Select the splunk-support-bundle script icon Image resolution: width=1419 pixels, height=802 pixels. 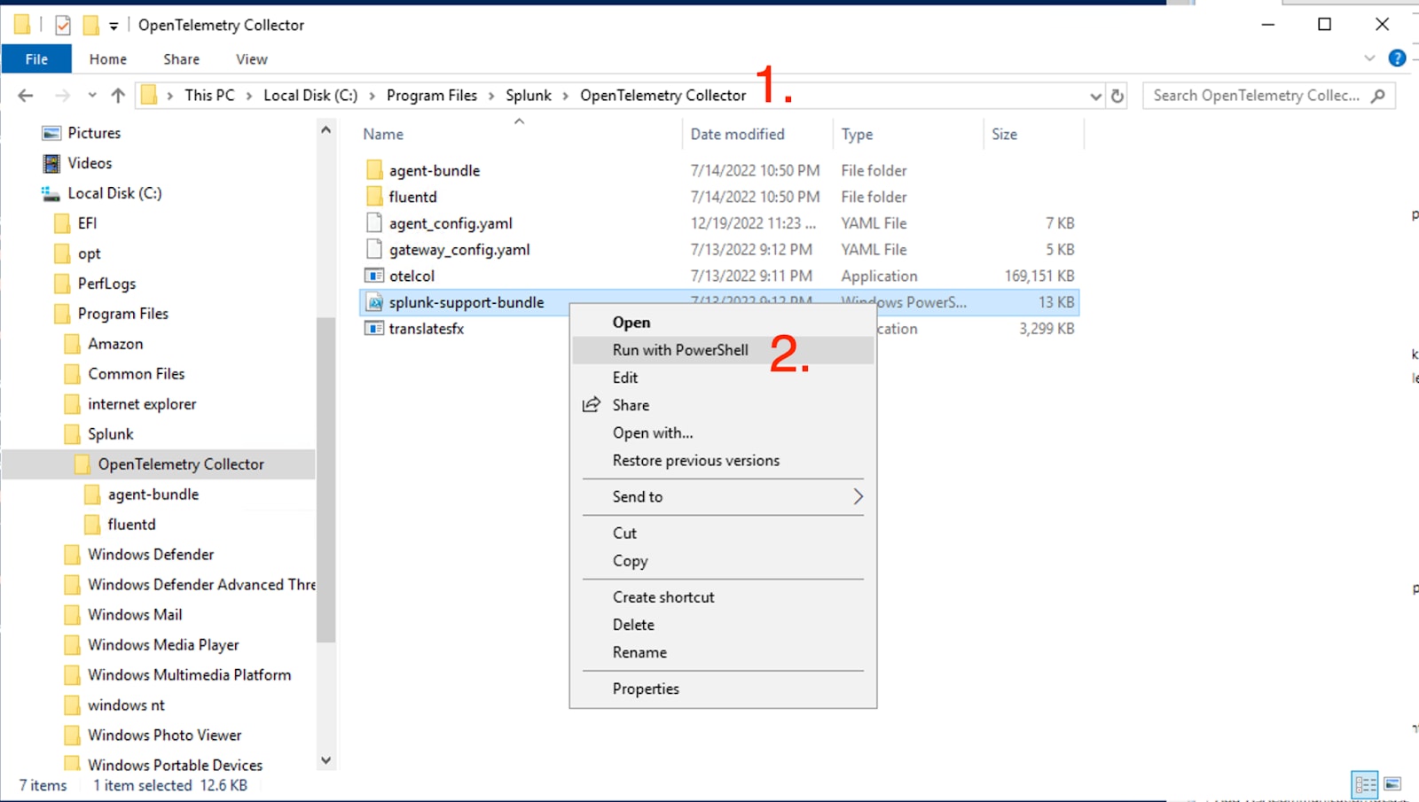point(374,302)
